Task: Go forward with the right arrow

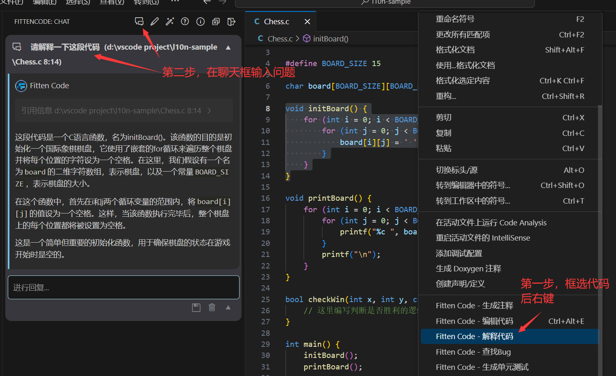Action: (223, 2)
